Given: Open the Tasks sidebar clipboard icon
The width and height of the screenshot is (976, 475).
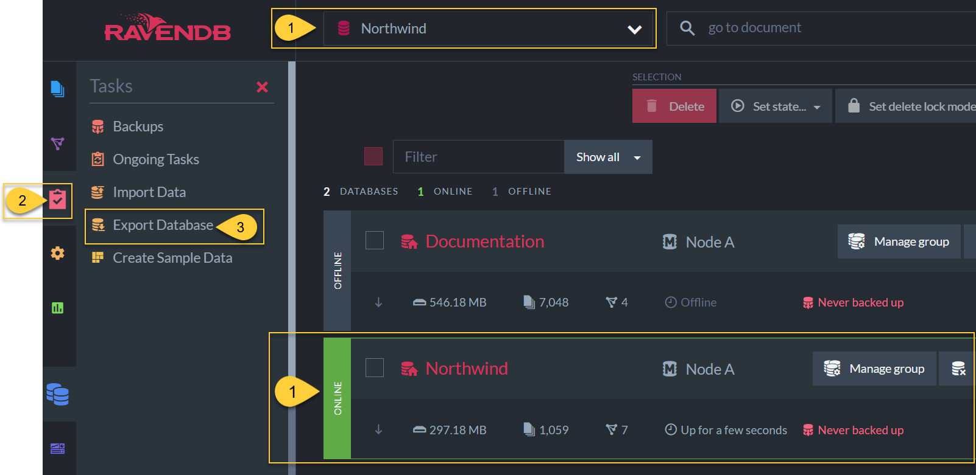Looking at the screenshot, I should [x=58, y=199].
